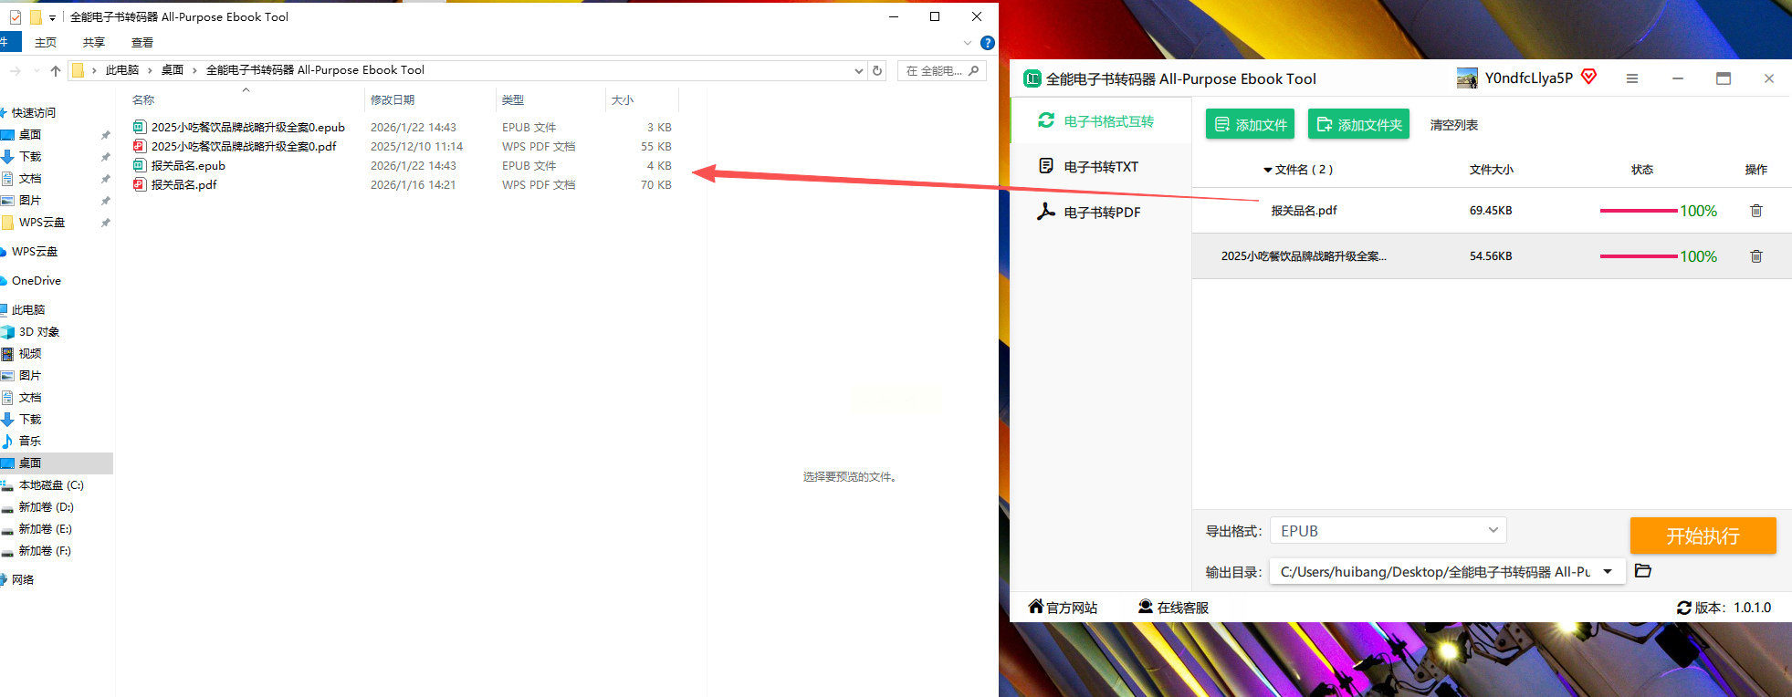
Task: Open the 输出目录 path dropdown
Action: pos(1608,572)
